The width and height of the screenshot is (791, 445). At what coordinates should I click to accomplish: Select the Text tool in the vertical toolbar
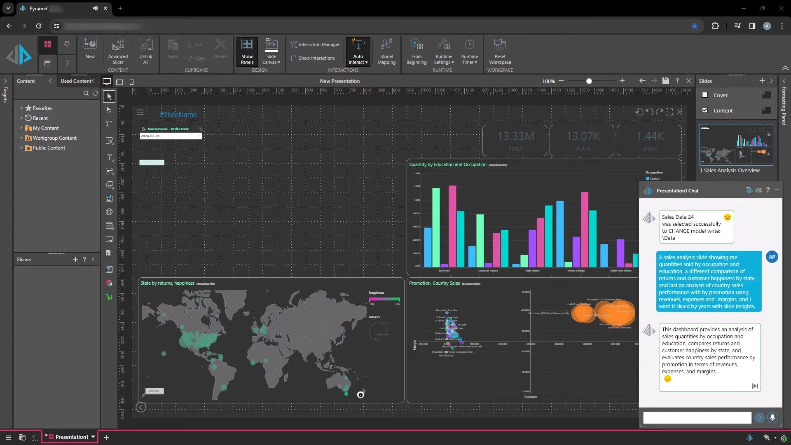(109, 158)
